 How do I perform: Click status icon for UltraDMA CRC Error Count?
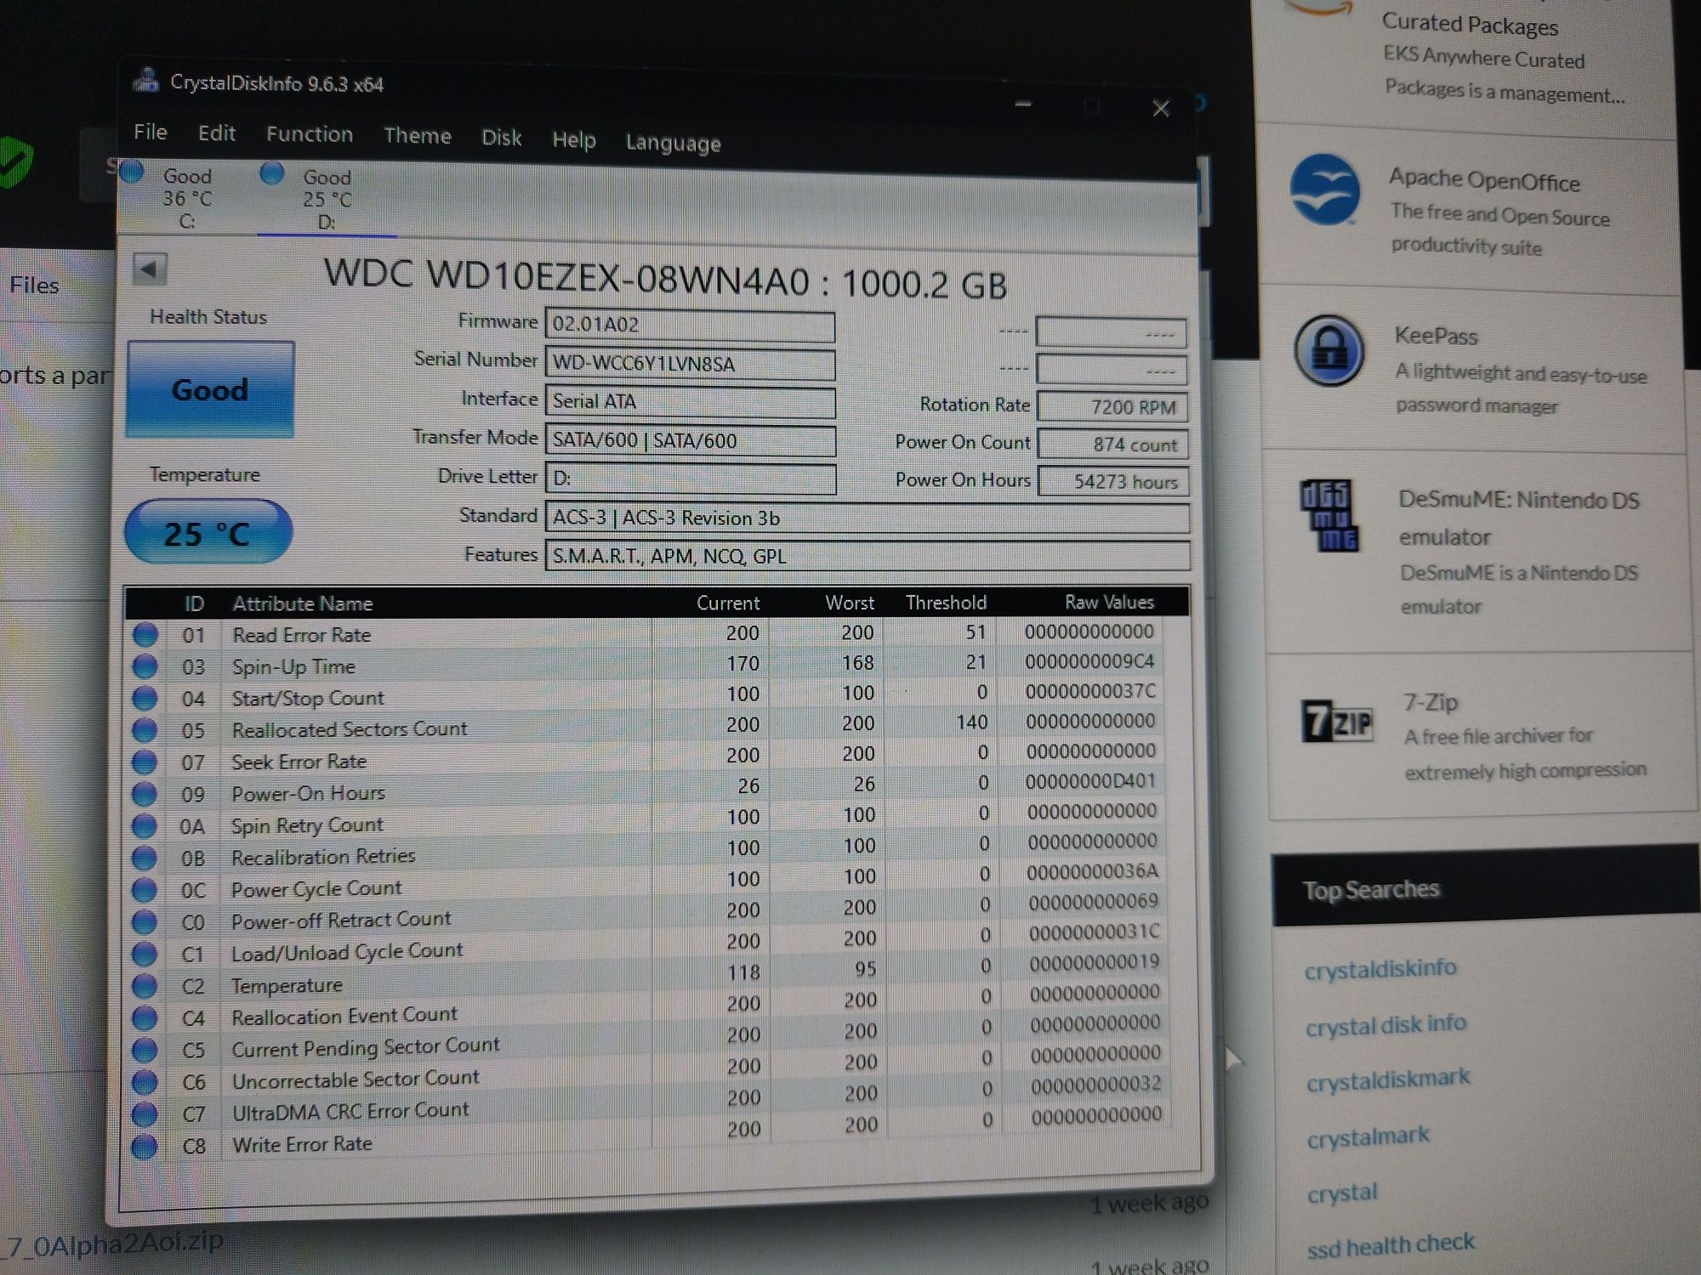click(145, 1113)
